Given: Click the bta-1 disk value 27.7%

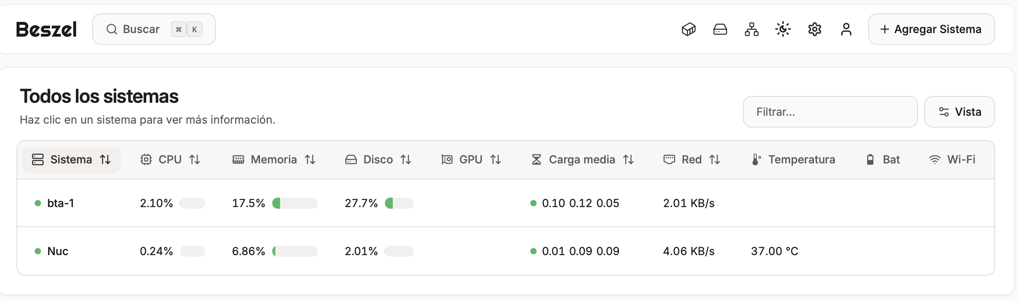Looking at the screenshot, I should pyautogui.click(x=361, y=203).
